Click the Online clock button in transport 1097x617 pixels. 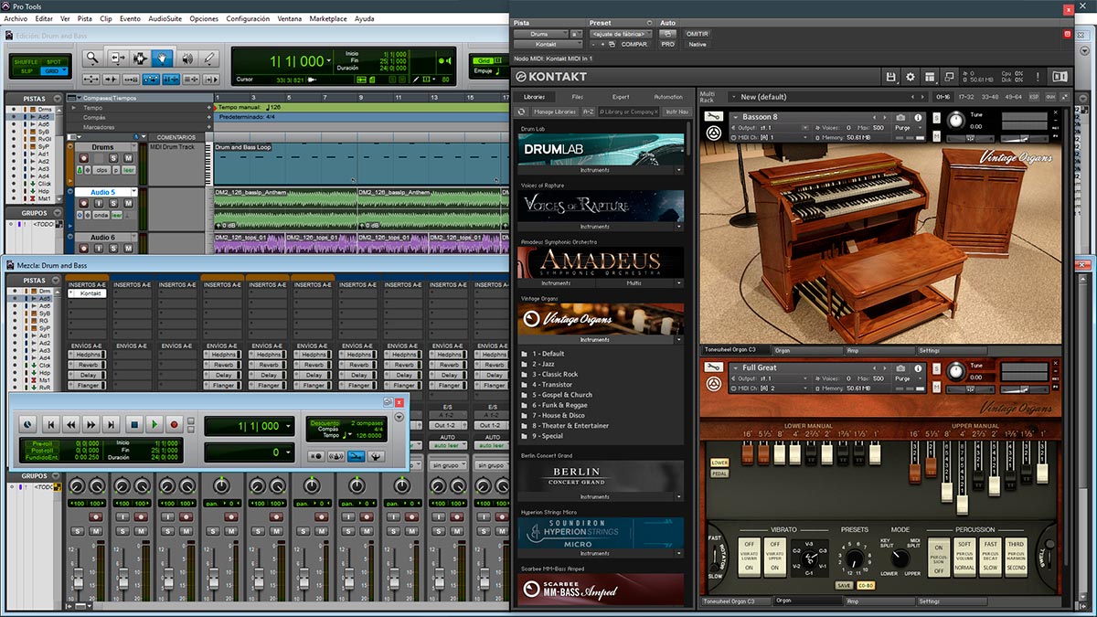(x=27, y=425)
